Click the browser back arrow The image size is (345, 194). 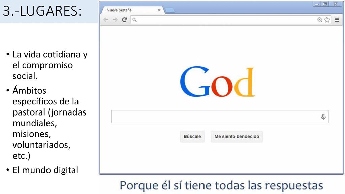[106, 20]
